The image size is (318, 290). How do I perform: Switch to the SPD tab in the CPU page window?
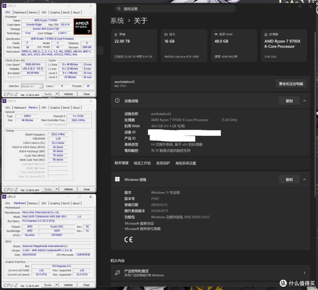coord(44,12)
